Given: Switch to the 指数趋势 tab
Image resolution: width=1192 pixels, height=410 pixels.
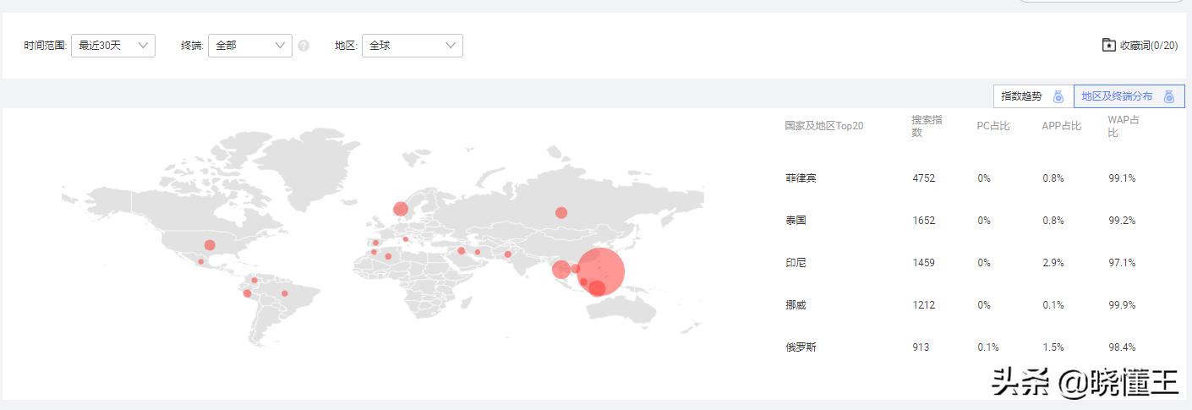Looking at the screenshot, I should click(1022, 96).
